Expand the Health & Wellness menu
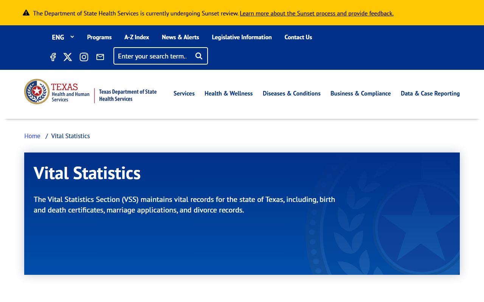Screen dimensions: 484x302 (228, 93)
